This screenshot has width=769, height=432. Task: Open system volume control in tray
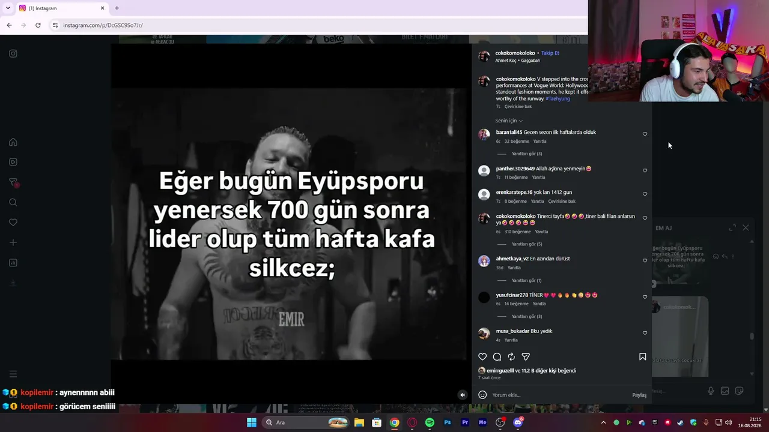(x=729, y=422)
